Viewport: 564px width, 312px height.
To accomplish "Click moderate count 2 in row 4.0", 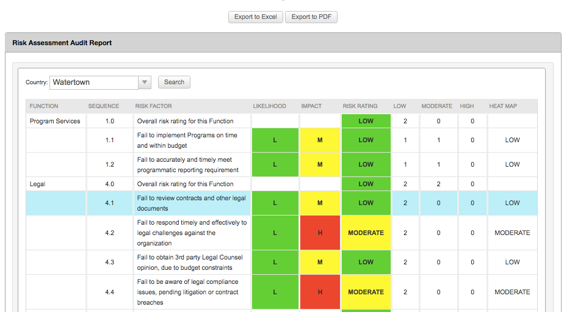I will pos(438,184).
